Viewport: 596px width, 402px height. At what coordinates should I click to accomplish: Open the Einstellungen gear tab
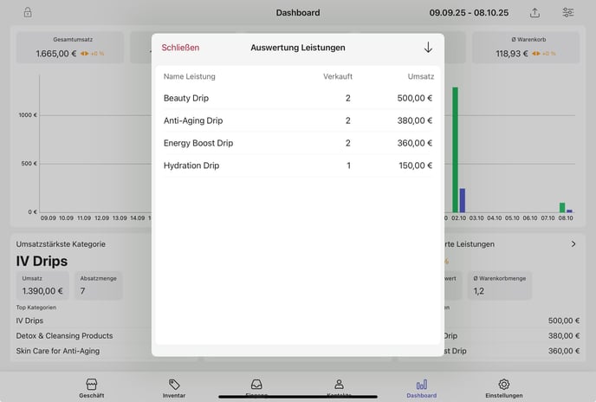coord(503,387)
